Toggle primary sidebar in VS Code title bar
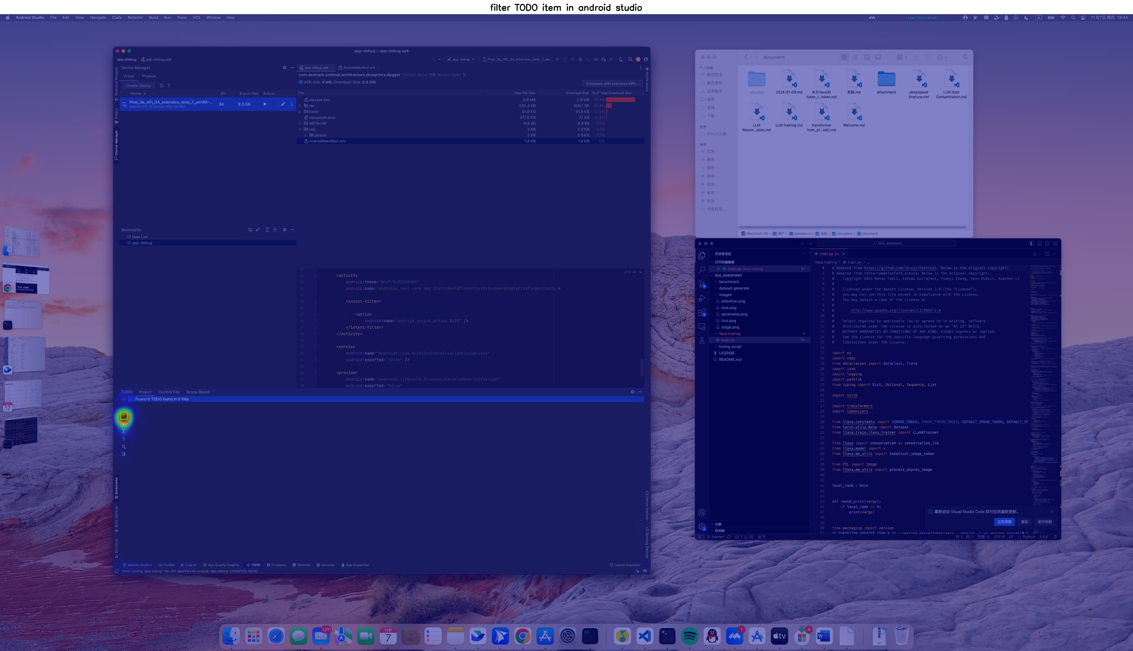Viewport: 1133px width, 651px height. [x=1032, y=243]
